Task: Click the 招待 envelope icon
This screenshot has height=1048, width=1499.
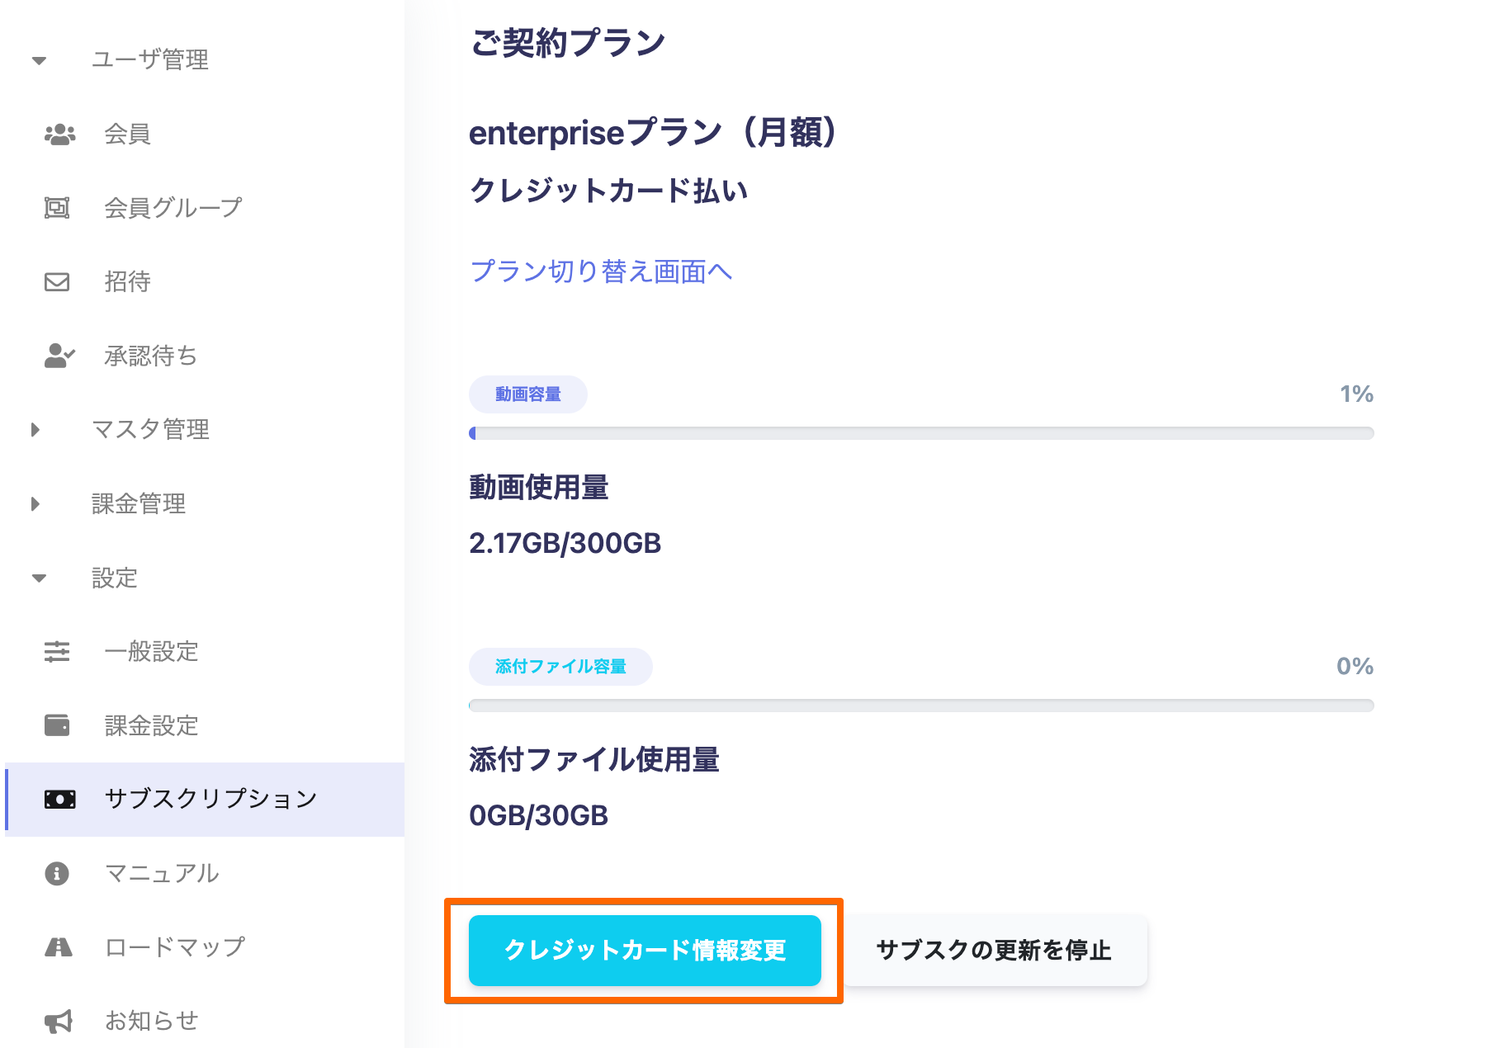Action: 57,282
